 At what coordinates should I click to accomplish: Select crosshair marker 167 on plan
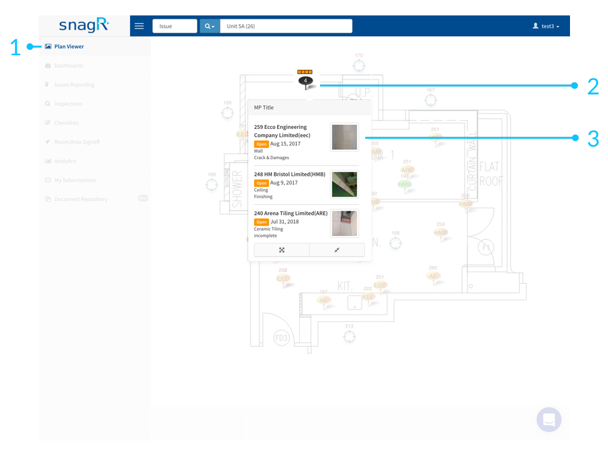[x=431, y=100]
